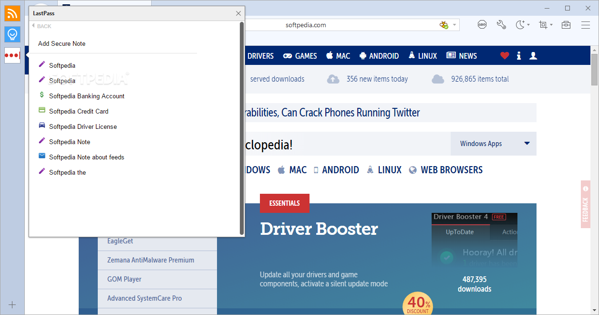599x315 pixels.
Task: Click the ESSENTIALS red tag
Action: click(285, 203)
